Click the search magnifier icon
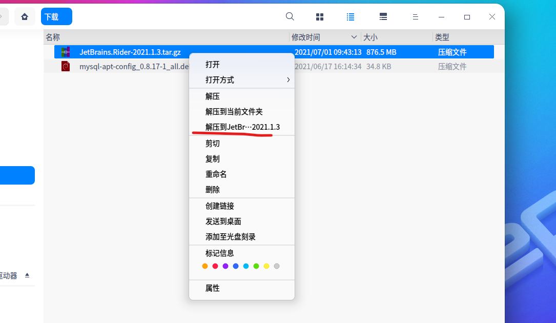 pos(290,16)
